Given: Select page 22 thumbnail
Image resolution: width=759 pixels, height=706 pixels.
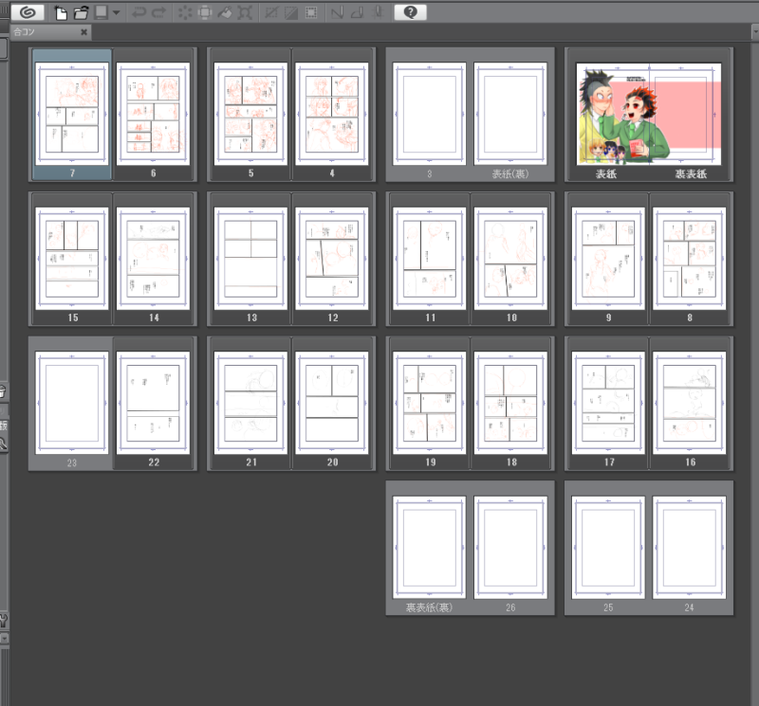Looking at the screenshot, I should pos(153,403).
